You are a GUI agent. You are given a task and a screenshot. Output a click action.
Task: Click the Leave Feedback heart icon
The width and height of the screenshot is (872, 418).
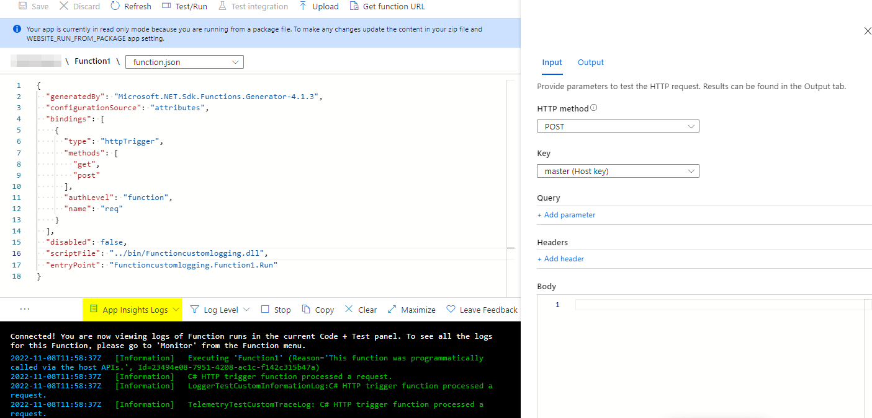pos(451,309)
